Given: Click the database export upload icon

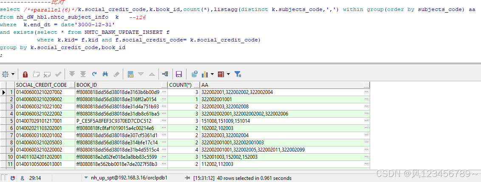Looking at the screenshot, I should point(194,74).
